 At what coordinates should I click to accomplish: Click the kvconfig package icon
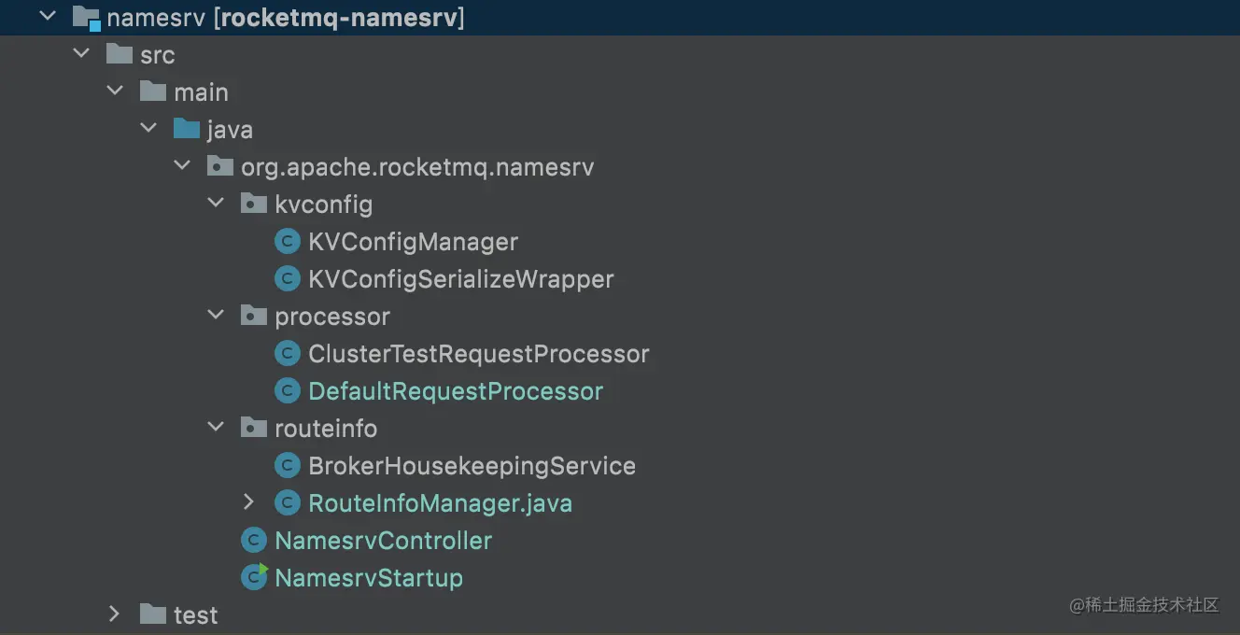coord(254,205)
